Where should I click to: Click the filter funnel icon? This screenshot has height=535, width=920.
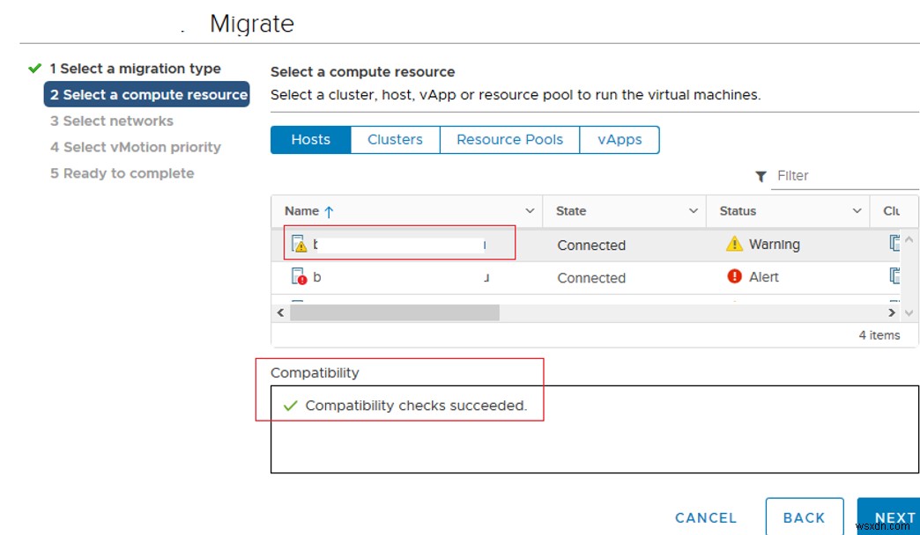(760, 176)
